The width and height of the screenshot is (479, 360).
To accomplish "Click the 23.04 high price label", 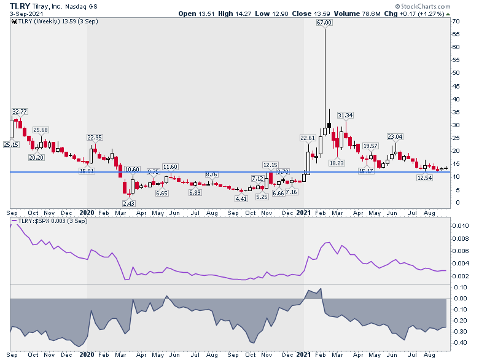I will (x=395, y=136).
